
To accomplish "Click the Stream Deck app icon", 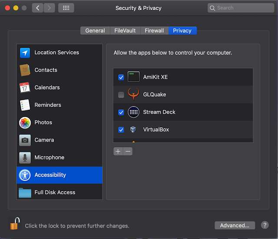I will [133, 112].
